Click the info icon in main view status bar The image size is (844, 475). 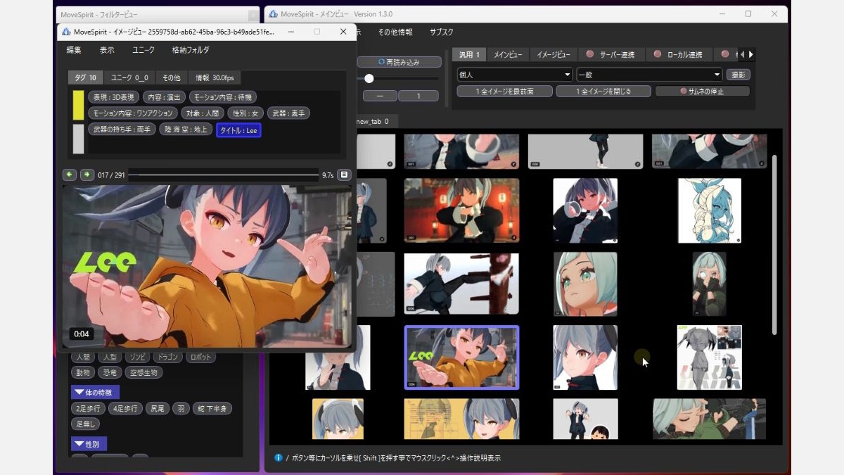(x=279, y=457)
